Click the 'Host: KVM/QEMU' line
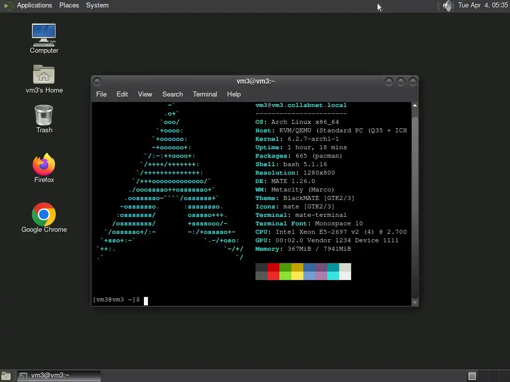 (331, 131)
